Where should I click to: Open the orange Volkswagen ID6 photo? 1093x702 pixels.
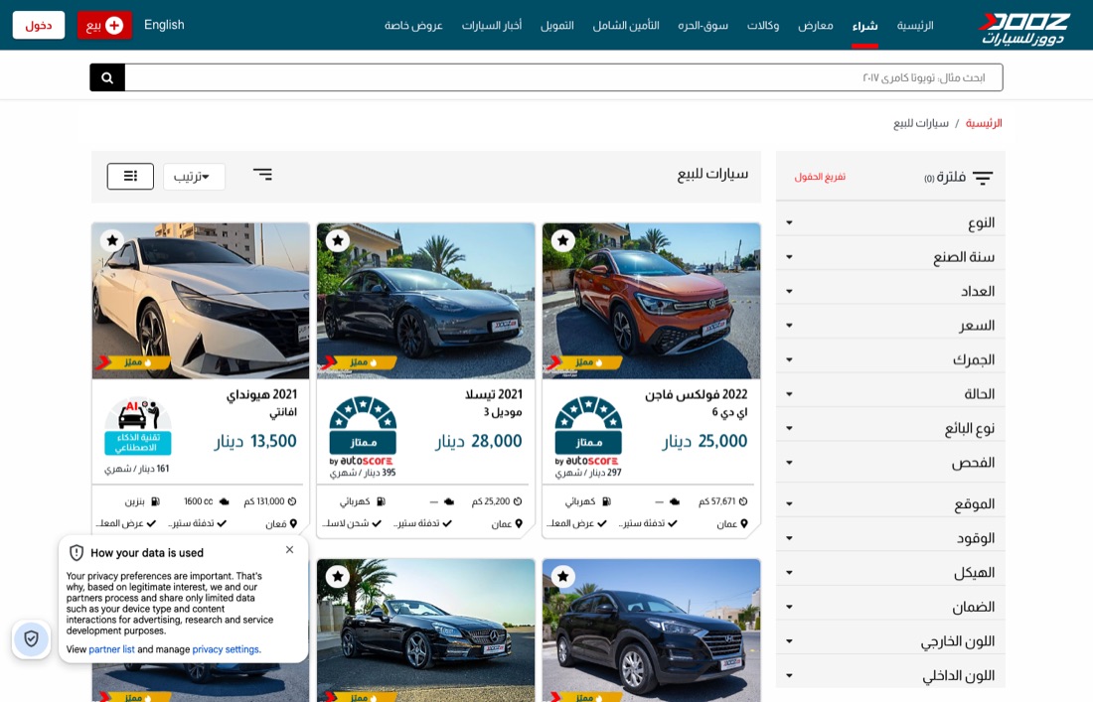651,301
